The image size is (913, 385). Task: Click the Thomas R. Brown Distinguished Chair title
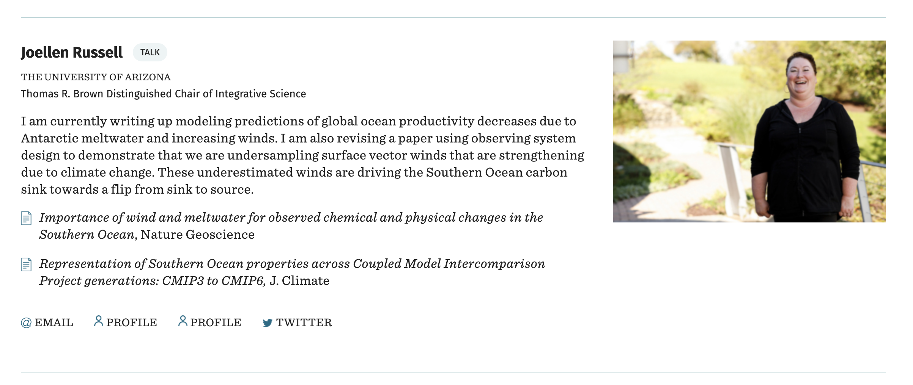pyautogui.click(x=164, y=94)
